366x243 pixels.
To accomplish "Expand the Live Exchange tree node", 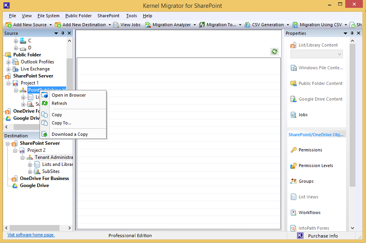I will 8,69.
